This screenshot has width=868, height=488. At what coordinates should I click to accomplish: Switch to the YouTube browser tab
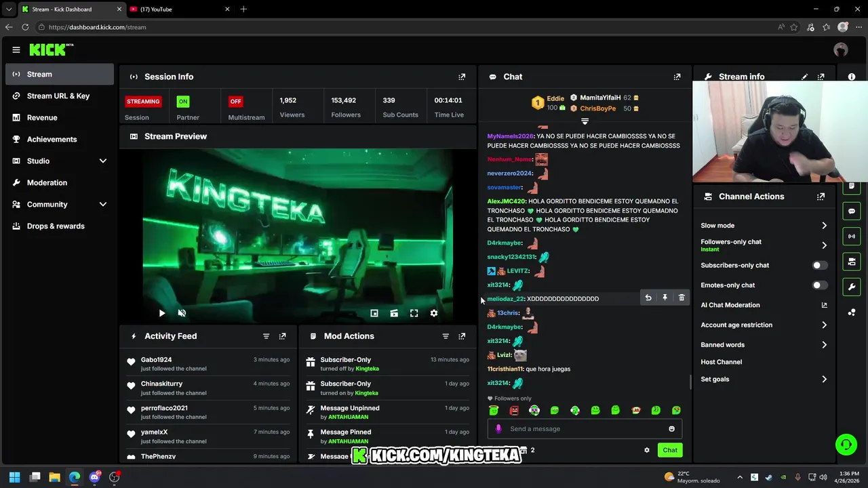point(180,9)
